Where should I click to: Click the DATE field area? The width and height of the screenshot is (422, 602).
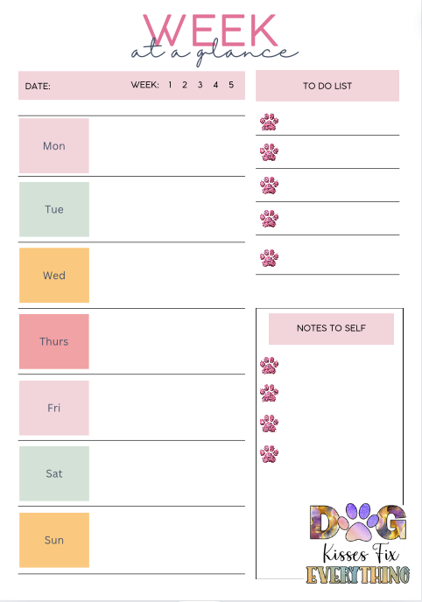coord(77,86)
